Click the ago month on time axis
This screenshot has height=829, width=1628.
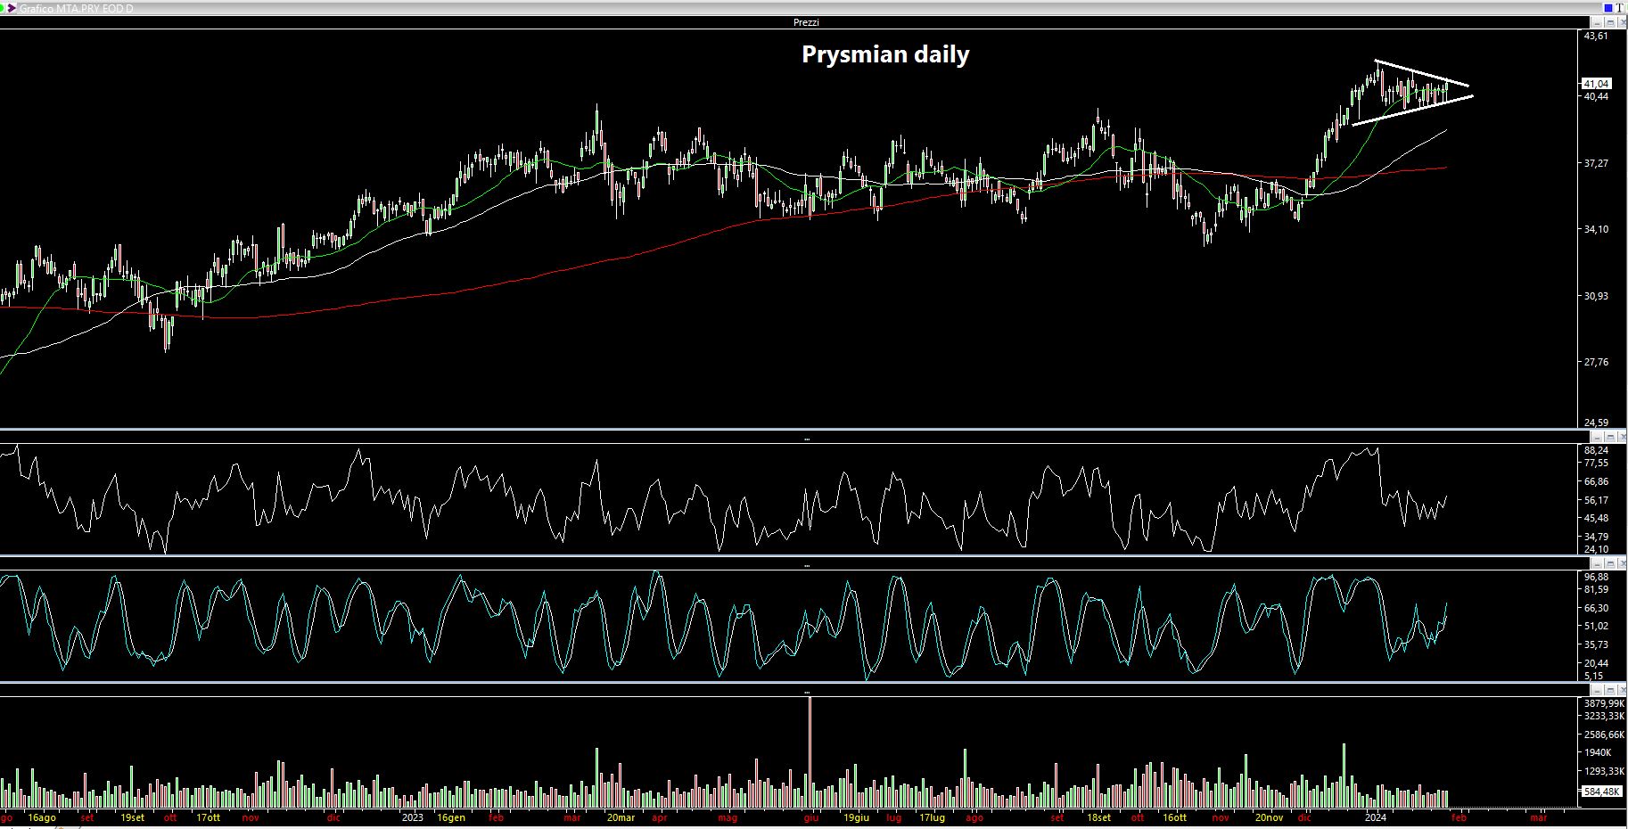click(x=974, y=817)
